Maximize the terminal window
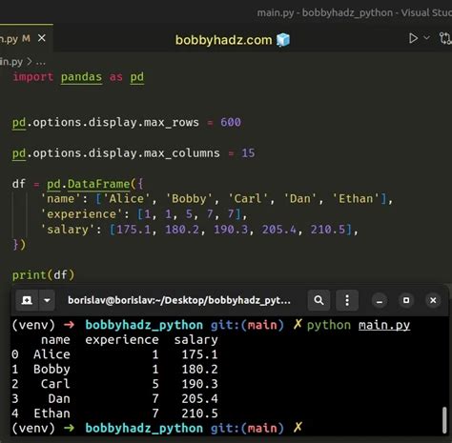This screenshot has height=443, width=452. (406, 300)
